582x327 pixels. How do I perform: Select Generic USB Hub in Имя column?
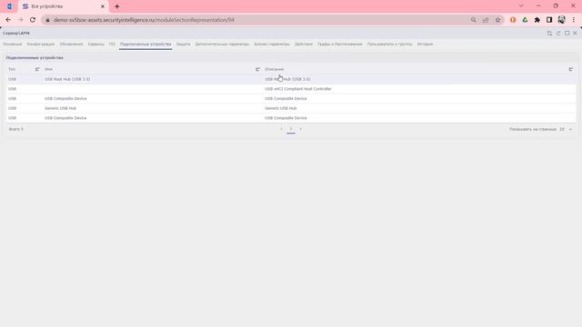click(x=60, y=108)
